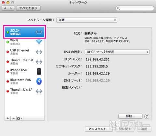
Task: Click the 適用 apply button
Action: pos(144,129)
